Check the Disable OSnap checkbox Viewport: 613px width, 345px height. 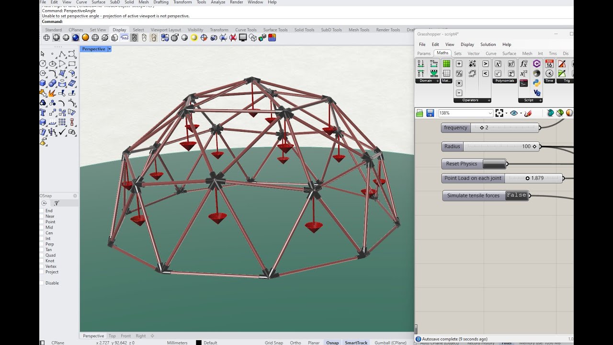42,283
